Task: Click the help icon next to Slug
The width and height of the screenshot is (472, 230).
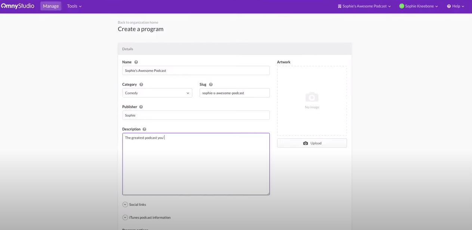Action: point(211,85)
